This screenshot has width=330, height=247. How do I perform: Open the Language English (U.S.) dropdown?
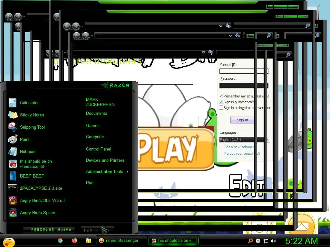[245, 140]
